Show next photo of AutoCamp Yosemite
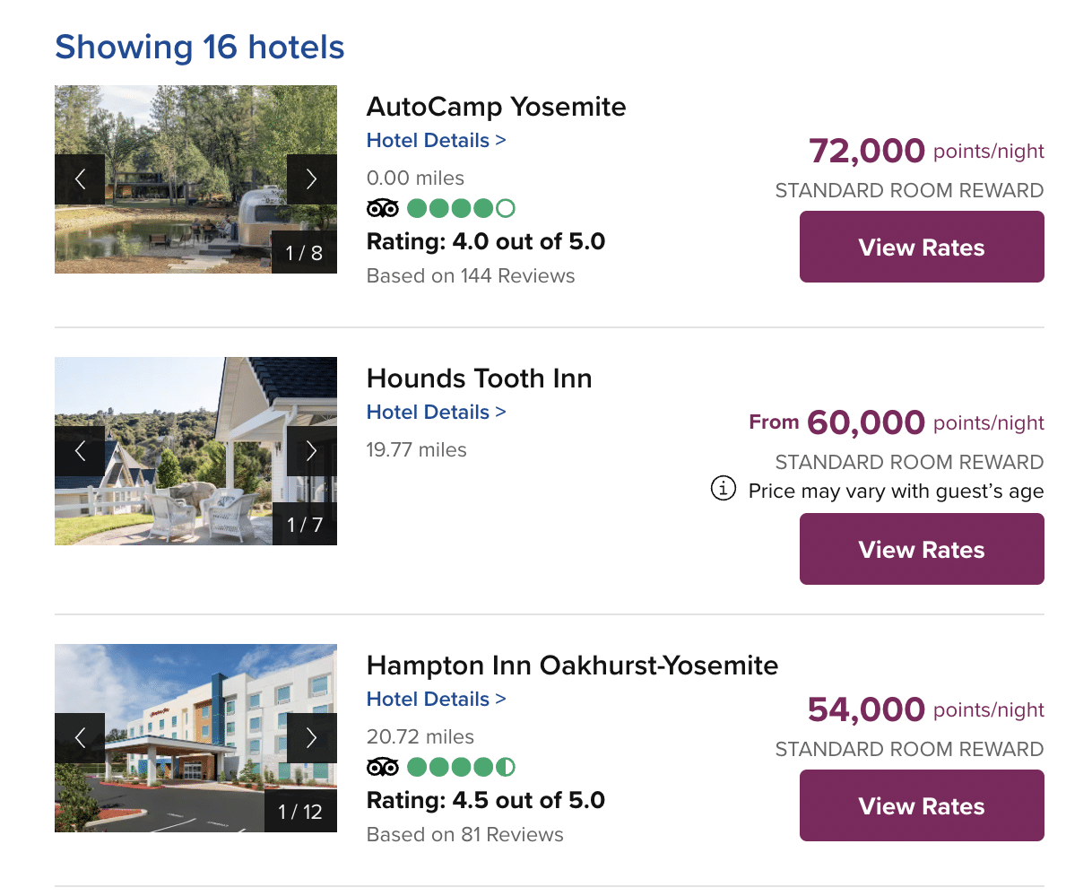1092x896 pixels. point(311,179)
